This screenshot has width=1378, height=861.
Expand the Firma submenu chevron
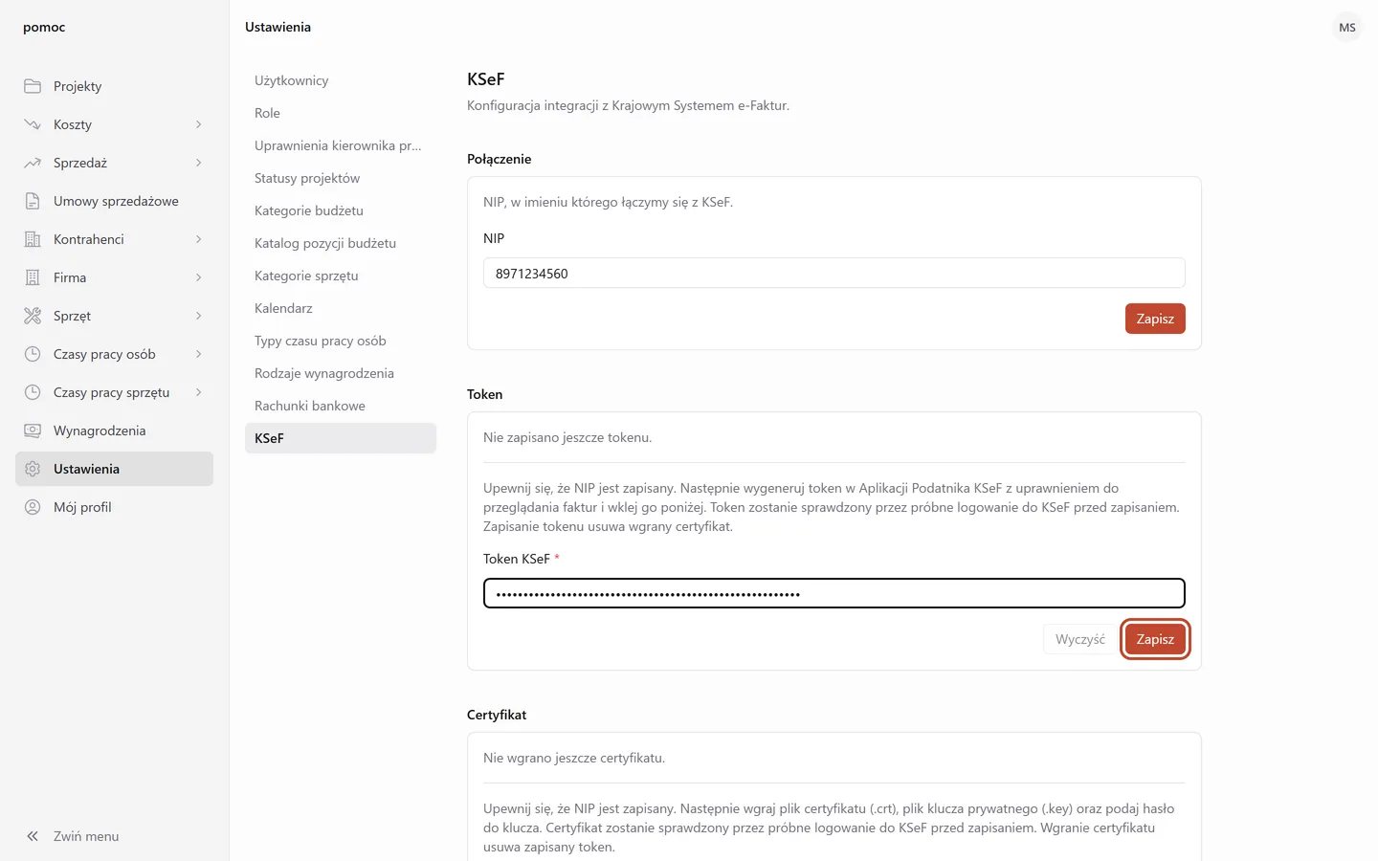click(x=198, y=277)
